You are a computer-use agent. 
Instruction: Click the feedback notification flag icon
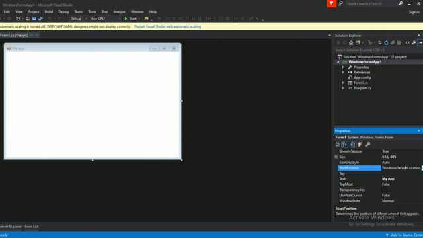(332, 3)
